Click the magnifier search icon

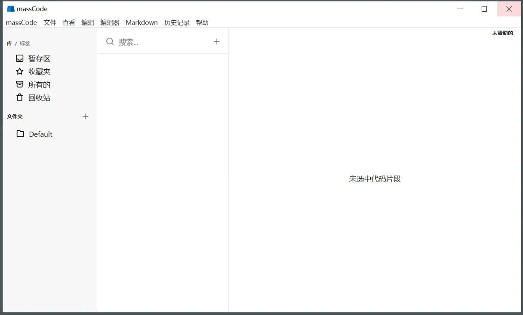(110, 42)
